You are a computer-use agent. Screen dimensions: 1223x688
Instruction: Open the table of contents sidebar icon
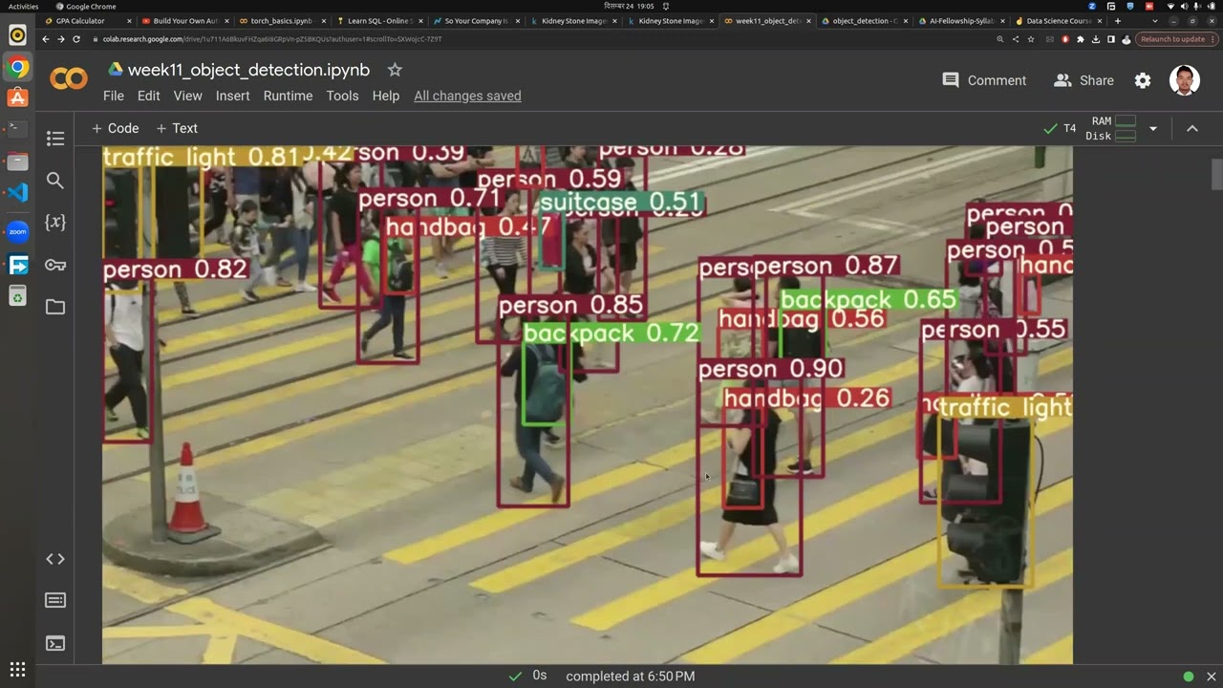55,139
